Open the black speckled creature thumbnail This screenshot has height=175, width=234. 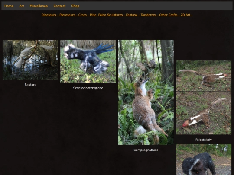pos(204,159)
